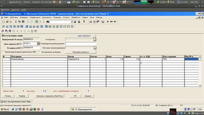Click the Сопроводительный документ field

(x=81, y=44)
